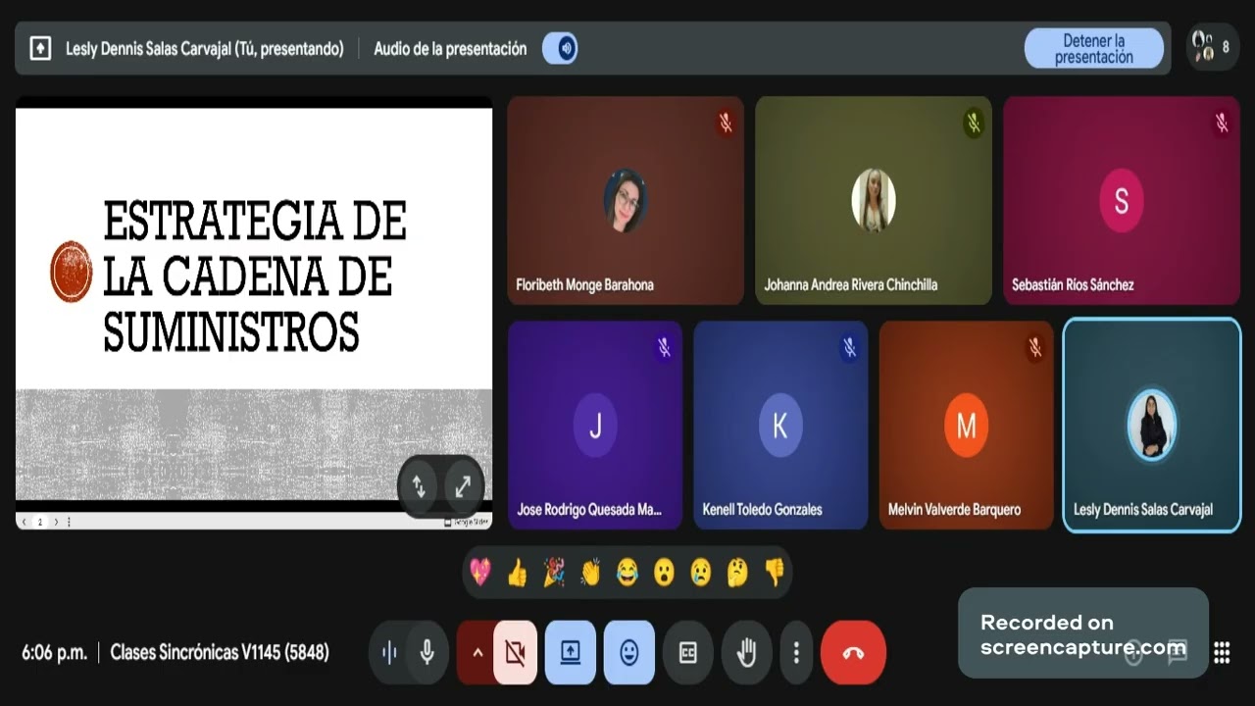This screenshot has width=1255, height=706.
Task: Expand the presentation to fullscreen
Action: (463, 486)
